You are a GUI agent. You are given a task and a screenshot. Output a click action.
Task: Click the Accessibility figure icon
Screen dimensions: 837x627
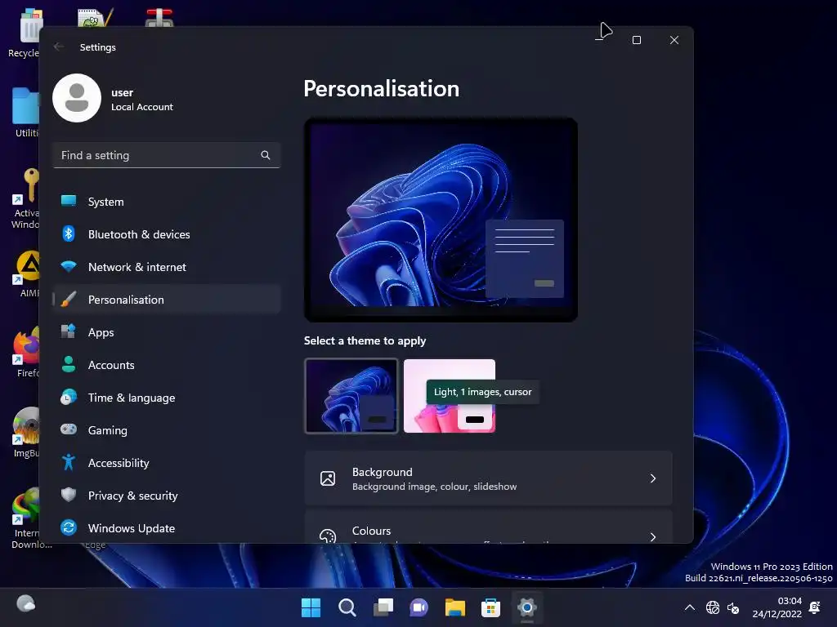69,462
